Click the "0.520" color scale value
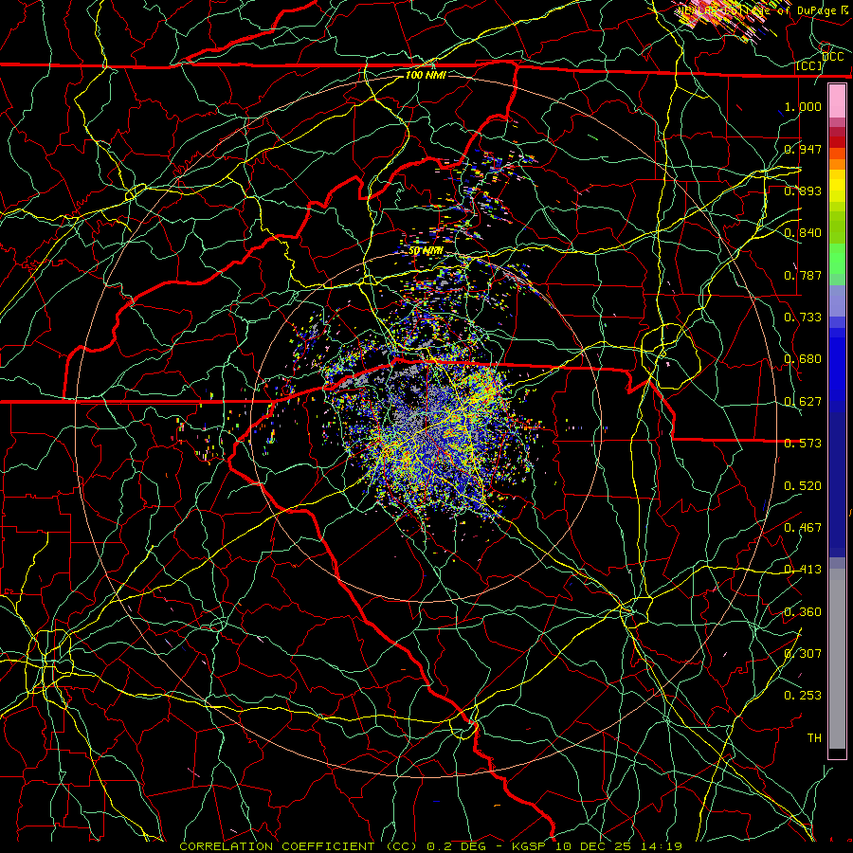 click(803, 485)
